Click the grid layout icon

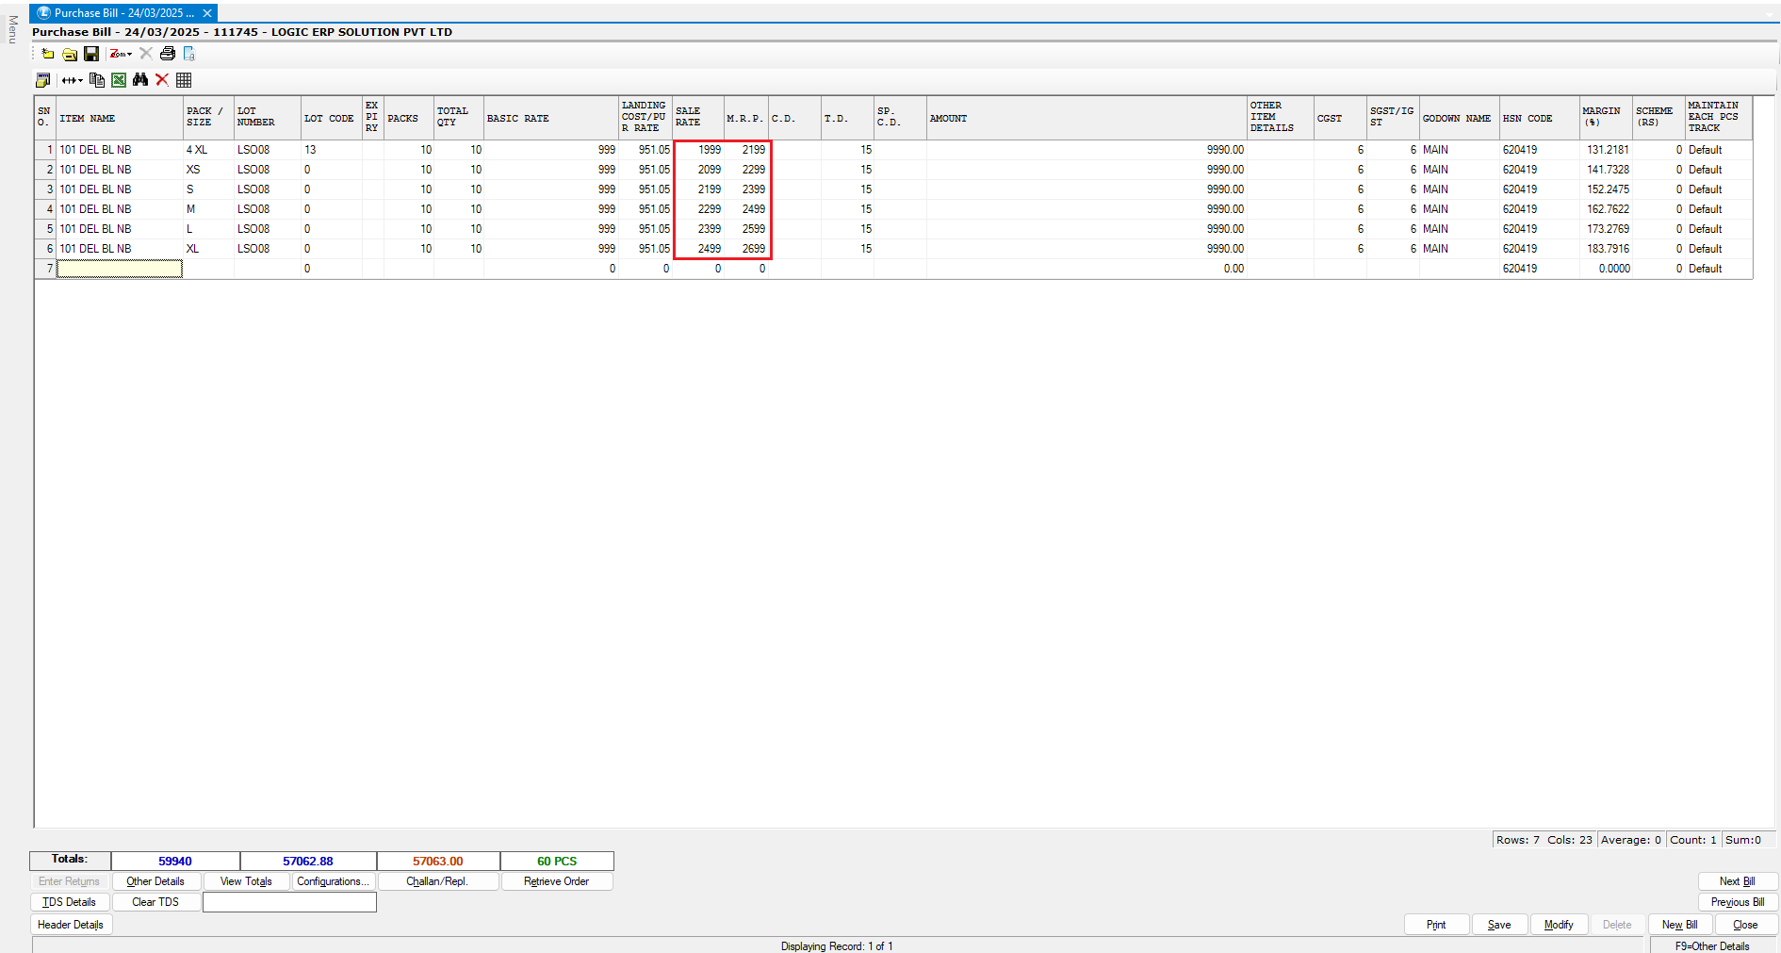click(184, 80)
